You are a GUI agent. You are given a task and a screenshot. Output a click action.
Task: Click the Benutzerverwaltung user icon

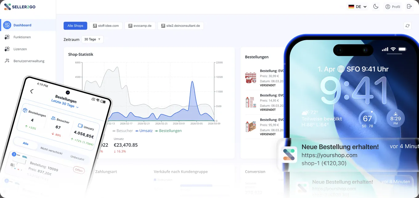pos(7,61)
